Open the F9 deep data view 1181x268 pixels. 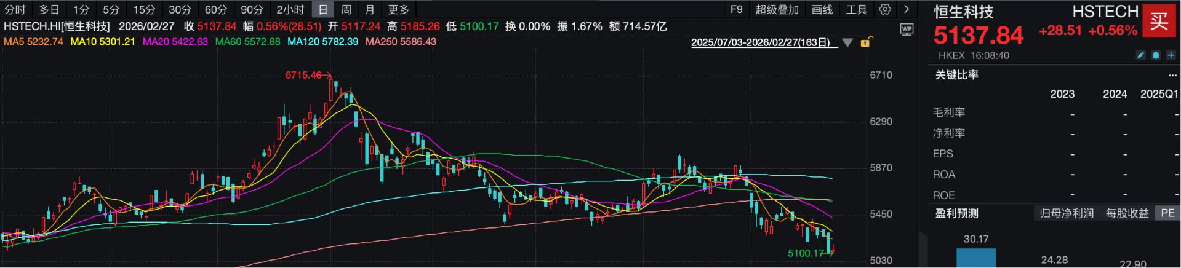pyautogui.click(x=737, y=9)
